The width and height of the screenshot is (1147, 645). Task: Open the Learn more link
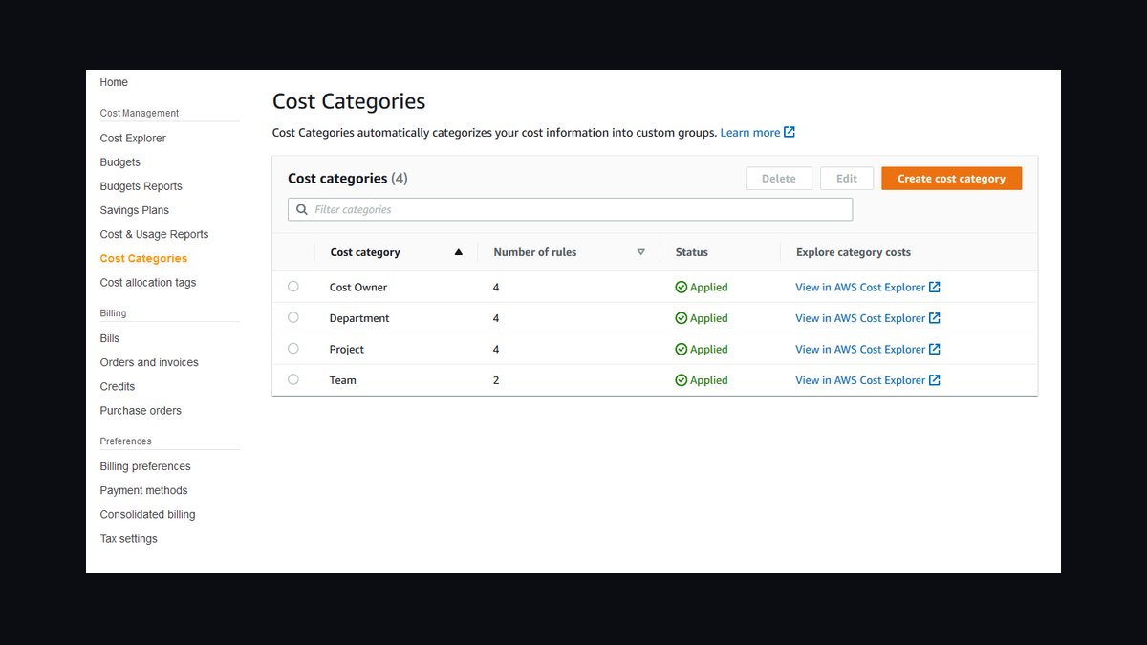coord(750,133)
